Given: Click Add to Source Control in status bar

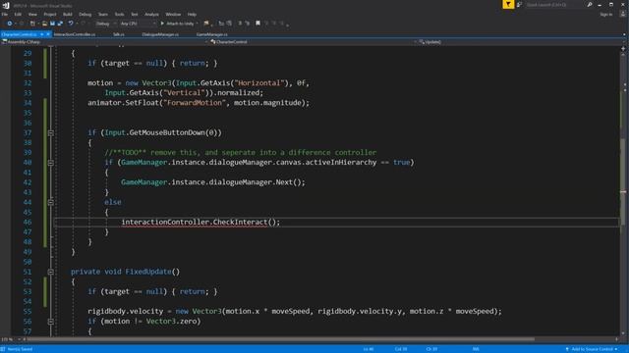Looking at the screenshot, I should tap(592, 349).
